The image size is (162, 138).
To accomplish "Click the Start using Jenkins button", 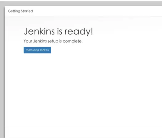I will [x=37, y=50].
